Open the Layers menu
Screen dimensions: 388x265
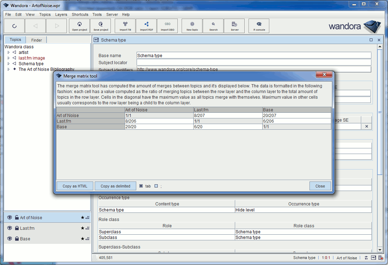tap(61, 14)
